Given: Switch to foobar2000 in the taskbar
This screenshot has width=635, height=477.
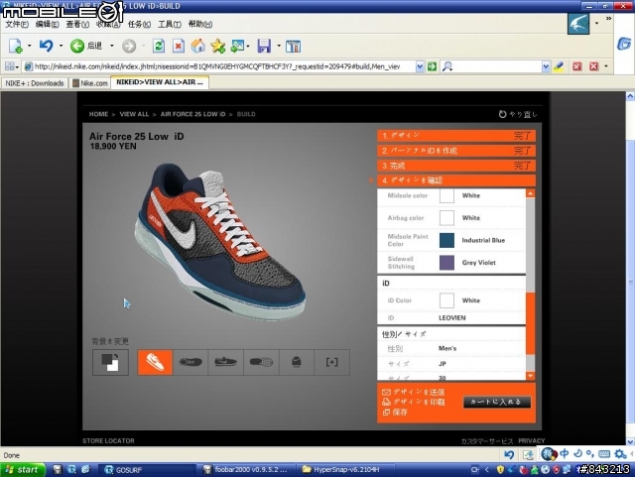Looking at the screenshot, I should (x=248, y=470).
